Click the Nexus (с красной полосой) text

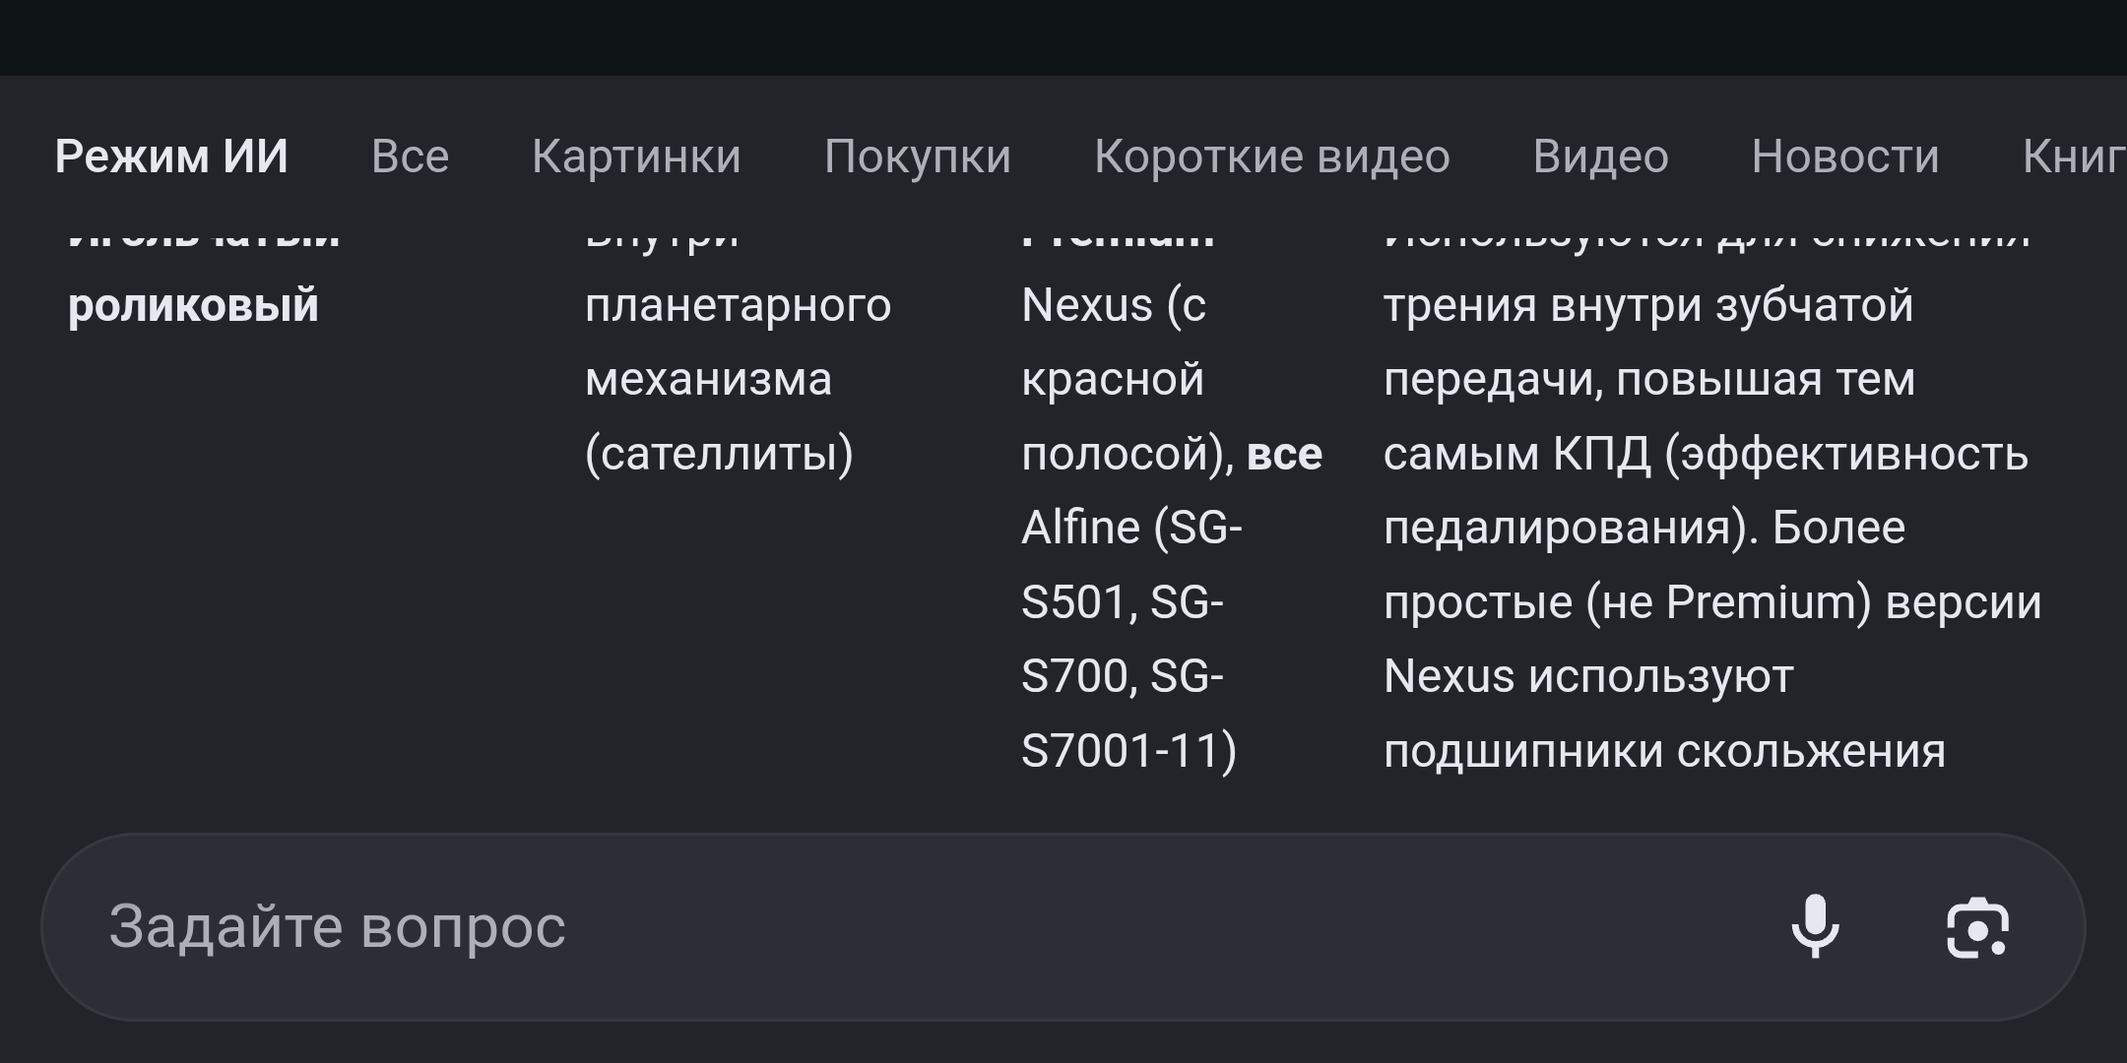(x=1113, y=379)
